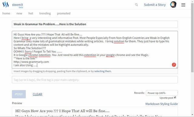Click inside the post body text area
Image resolution: width=194 pixels, height=117 pixels.
[95, 50]
